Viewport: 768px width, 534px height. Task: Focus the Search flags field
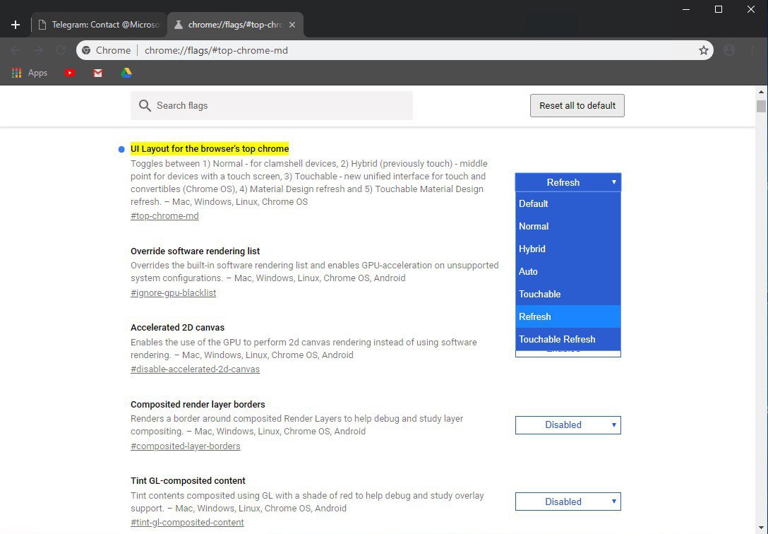tap(271, 106)
